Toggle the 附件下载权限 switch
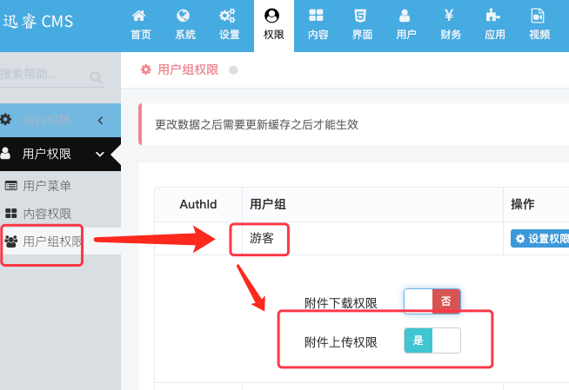The image size is (569, 390). pyautogui.click(x=432, y=301)
